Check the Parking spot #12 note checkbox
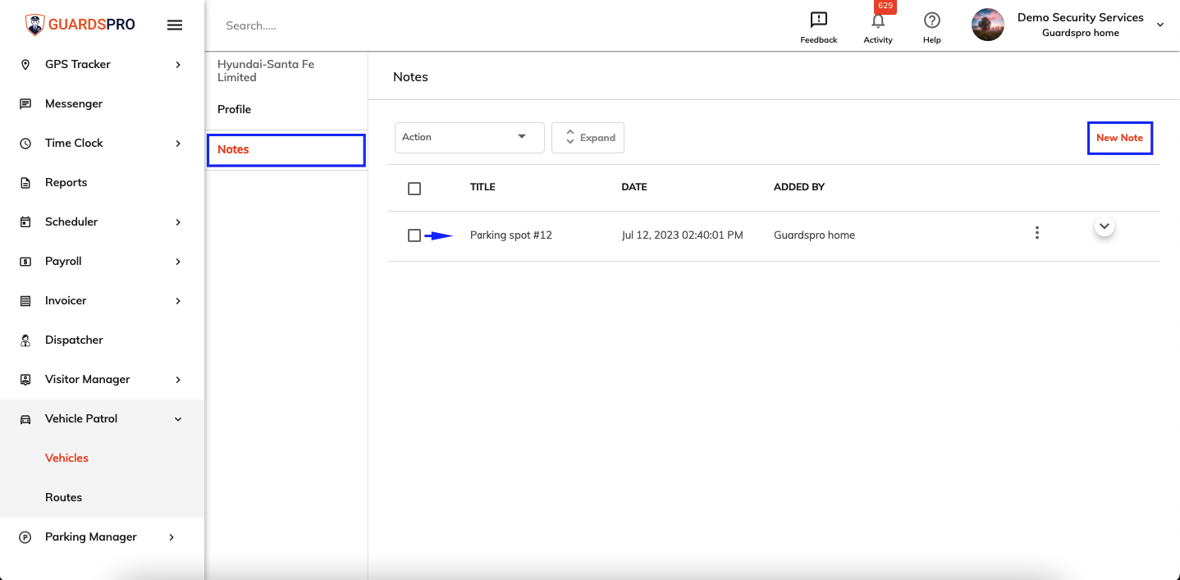 414,235
